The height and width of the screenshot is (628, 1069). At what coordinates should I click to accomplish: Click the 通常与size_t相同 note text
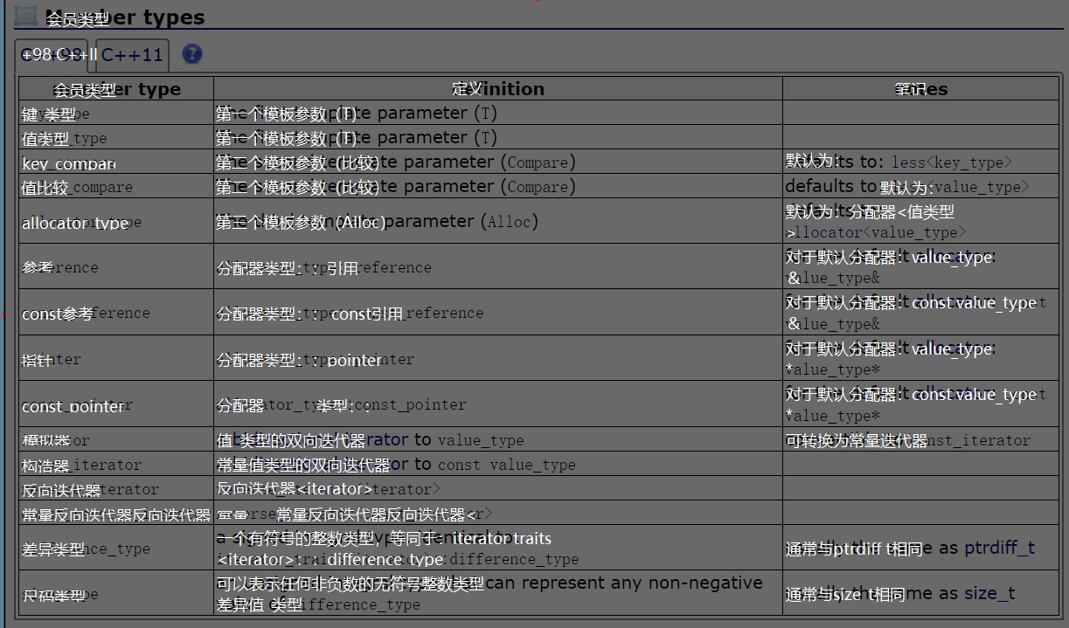click(845, 595)
